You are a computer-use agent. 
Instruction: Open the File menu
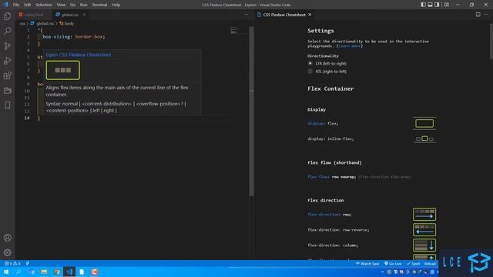[x=16, y=5]
